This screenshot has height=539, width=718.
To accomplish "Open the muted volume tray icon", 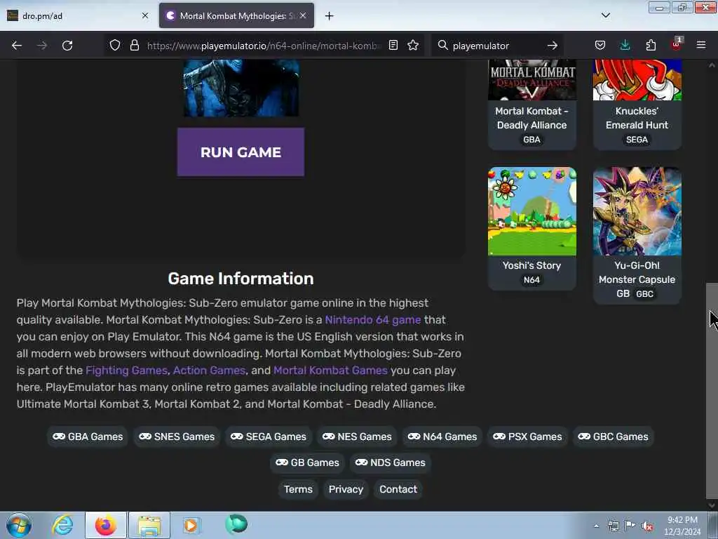I will [x=647, y=526].
